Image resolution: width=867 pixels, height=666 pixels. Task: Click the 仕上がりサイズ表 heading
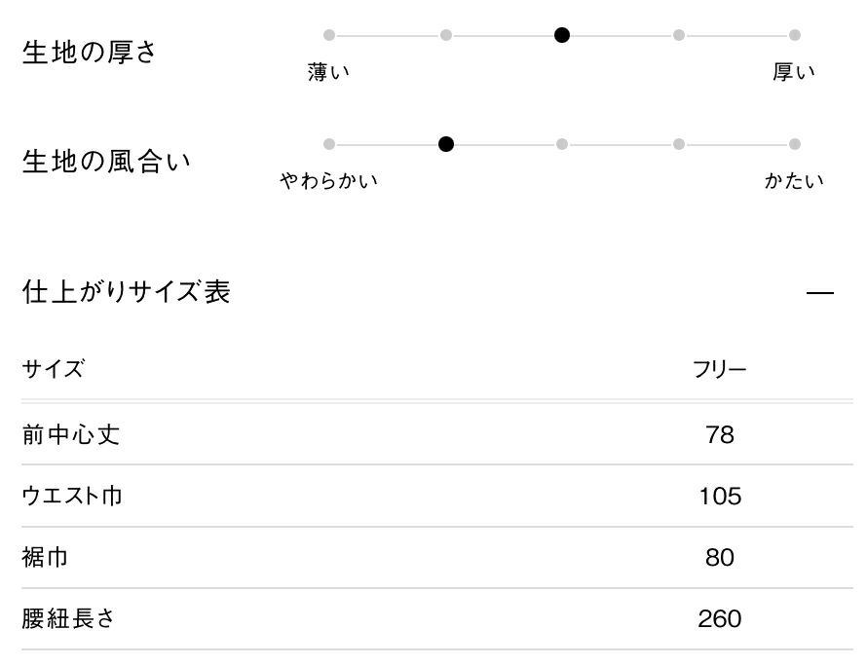(126, 292)
